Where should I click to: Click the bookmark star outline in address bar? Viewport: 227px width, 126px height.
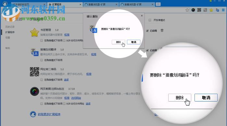point(187,10)
